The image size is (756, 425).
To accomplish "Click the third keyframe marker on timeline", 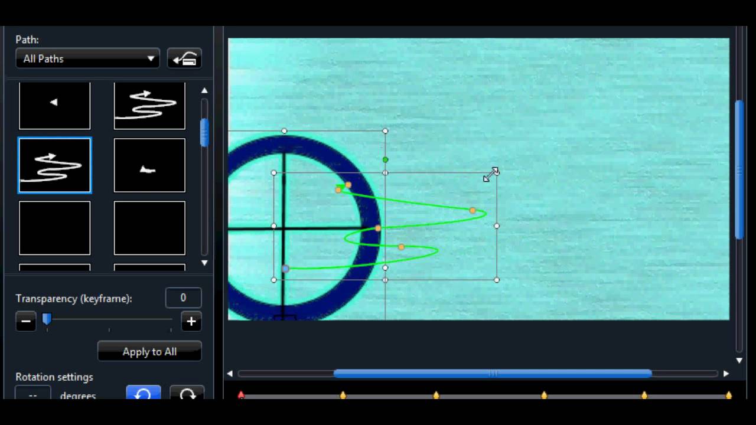I will [436, 395].
